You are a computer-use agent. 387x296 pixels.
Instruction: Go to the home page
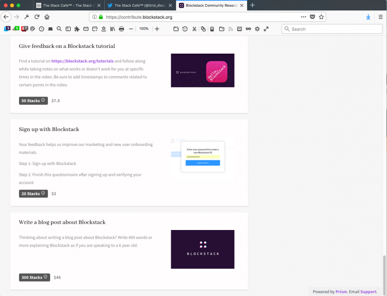point(47,17)
